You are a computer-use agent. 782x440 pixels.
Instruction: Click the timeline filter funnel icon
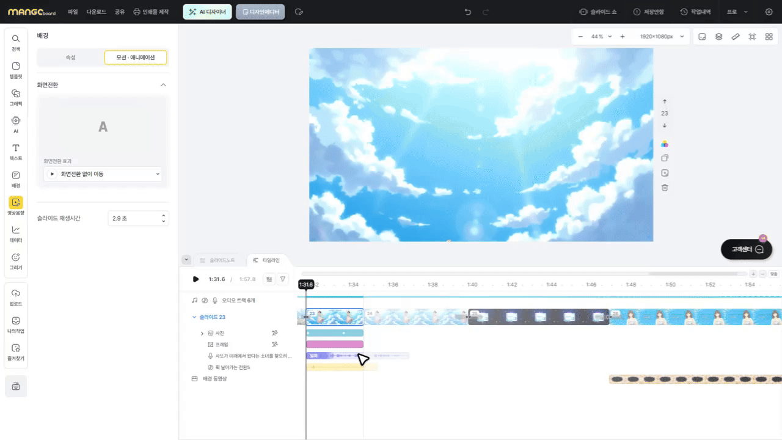(x=283, y=279)
